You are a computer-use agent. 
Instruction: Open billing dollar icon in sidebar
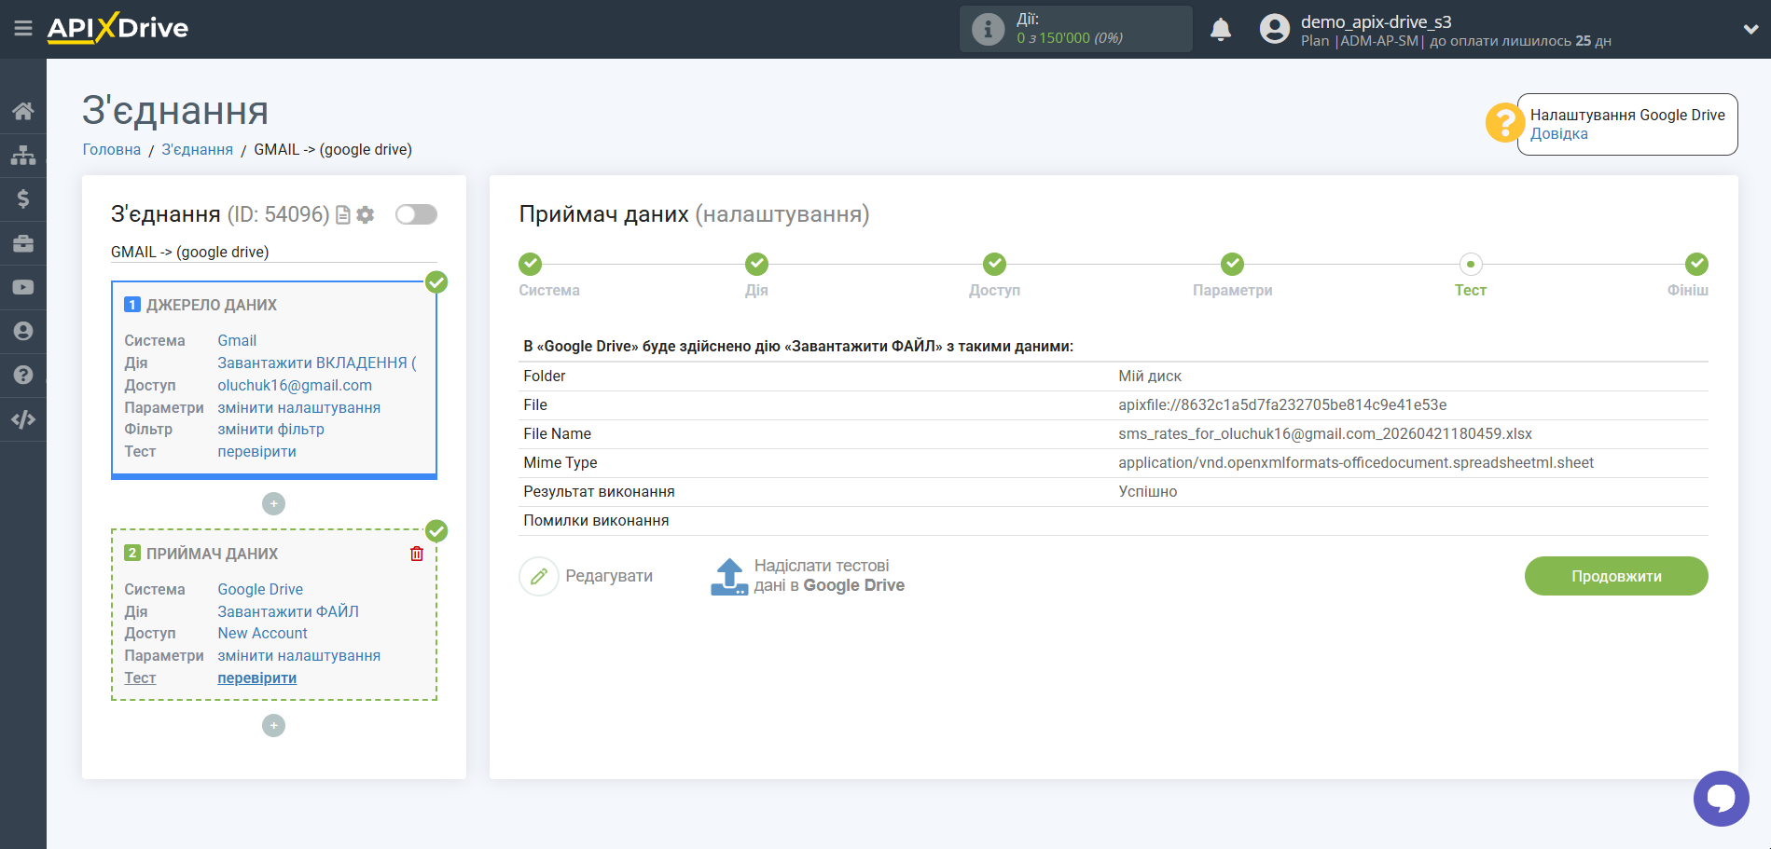23,199
